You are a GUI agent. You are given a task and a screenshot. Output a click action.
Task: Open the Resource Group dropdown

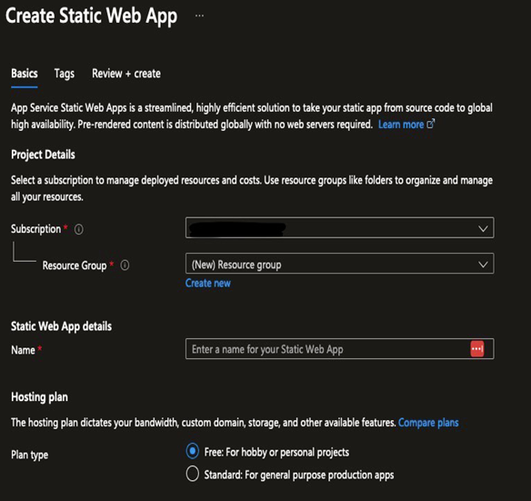340,264
